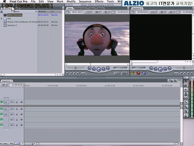
Task: Toggle A1 track audible control
Action: [2, 109]
